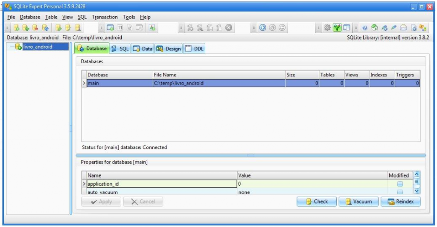Click the Check button
The height and width of the screenshot is (227, 437).
click(317, 201)
